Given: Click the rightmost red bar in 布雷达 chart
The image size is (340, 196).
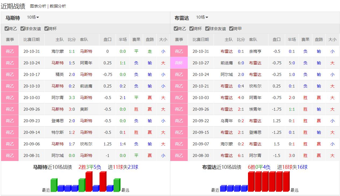Looking at the screenshot, I should tap(286, 182).
